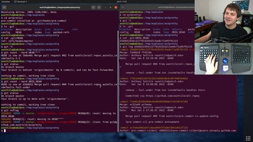Click 'packed-refs' in left terminal ls output

(x=61, y=32)
